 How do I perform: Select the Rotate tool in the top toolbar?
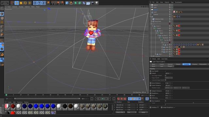[25, 3]
